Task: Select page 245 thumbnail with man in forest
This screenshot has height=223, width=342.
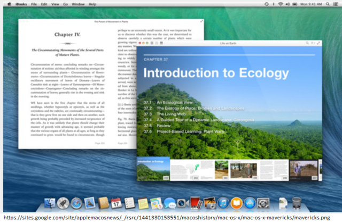Action: click(244, 170)
